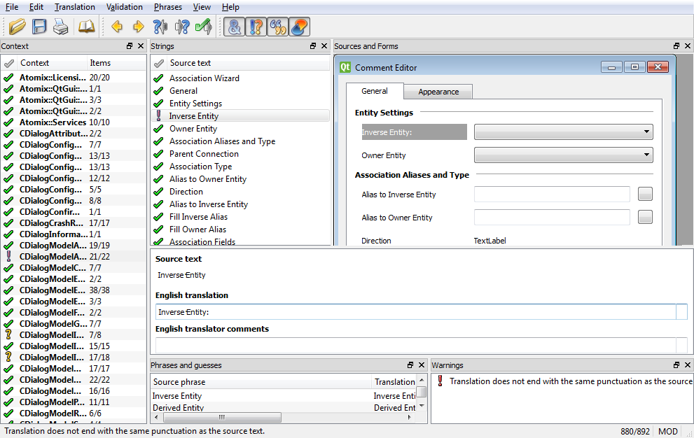This screenshot has height=438, width=694.
Task: Click the Open file folder icon
Action: 18,27
